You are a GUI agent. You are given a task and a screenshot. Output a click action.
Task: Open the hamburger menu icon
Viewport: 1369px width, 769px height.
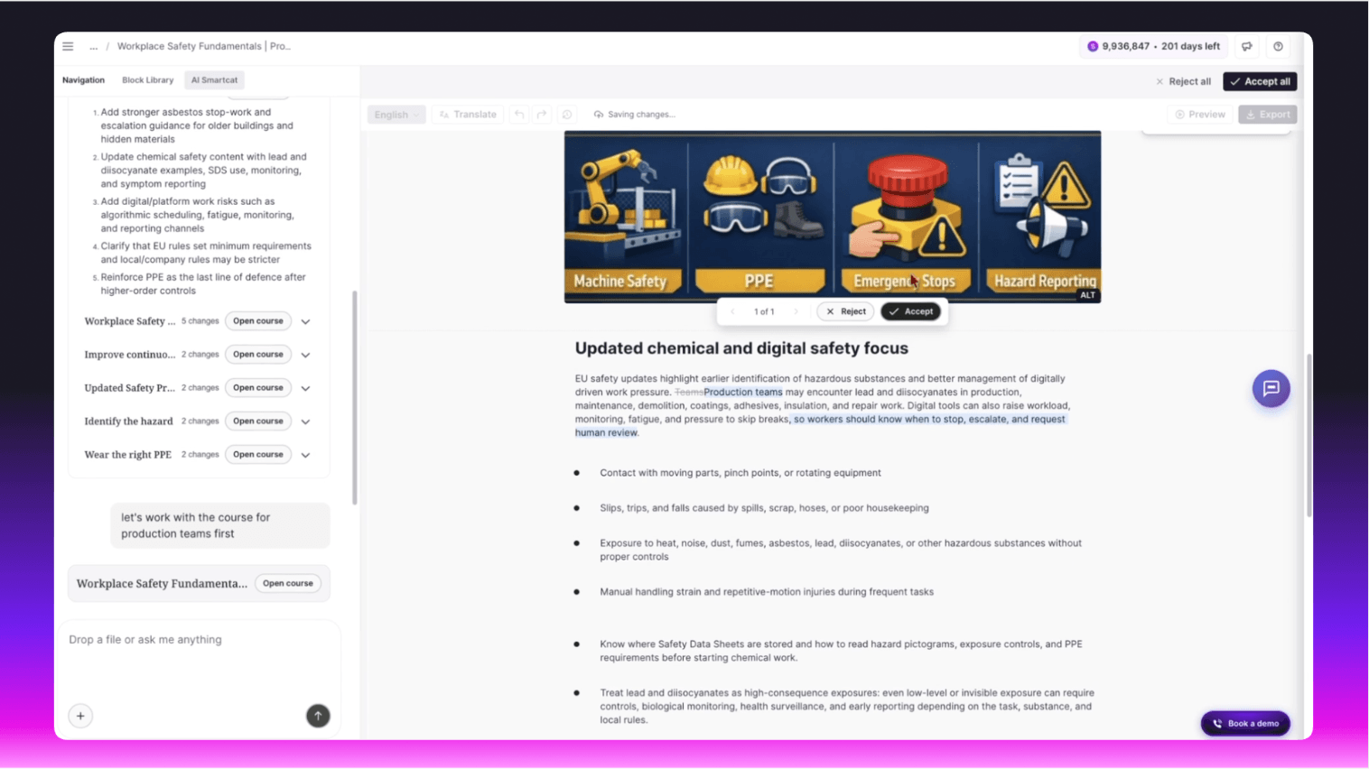[68, 46]
